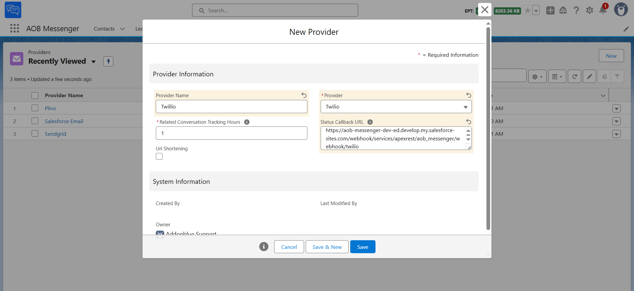Open the Trailhead guidance center icon
This screenshot has width=634, height=291.
pyautogui.click(x=563, y=10)
